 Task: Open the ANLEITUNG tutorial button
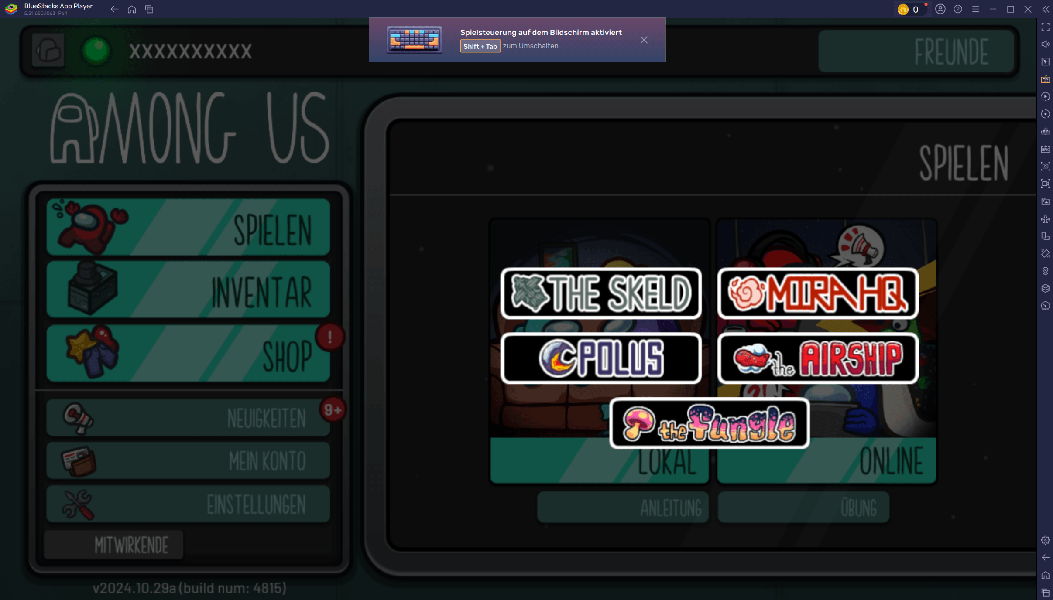tap(623, 508)
